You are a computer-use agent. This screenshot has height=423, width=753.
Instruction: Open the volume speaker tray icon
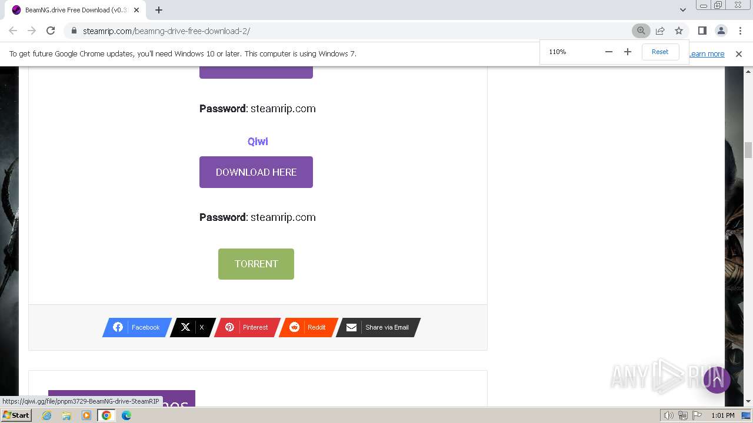[668, 415]
